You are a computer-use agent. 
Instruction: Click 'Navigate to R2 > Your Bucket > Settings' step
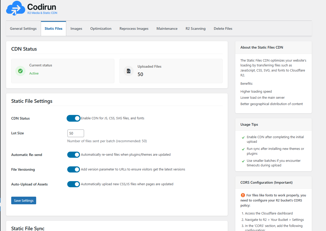(274, 220)
